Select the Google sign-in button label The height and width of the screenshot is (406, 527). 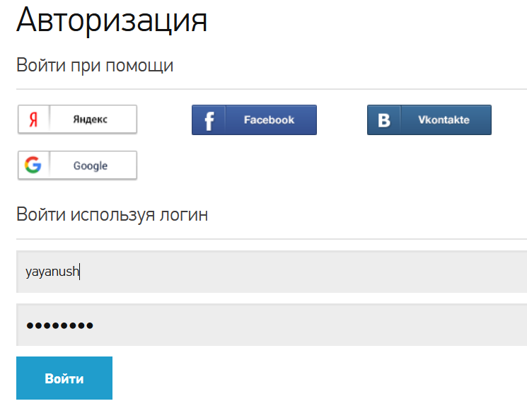[91, 166]
